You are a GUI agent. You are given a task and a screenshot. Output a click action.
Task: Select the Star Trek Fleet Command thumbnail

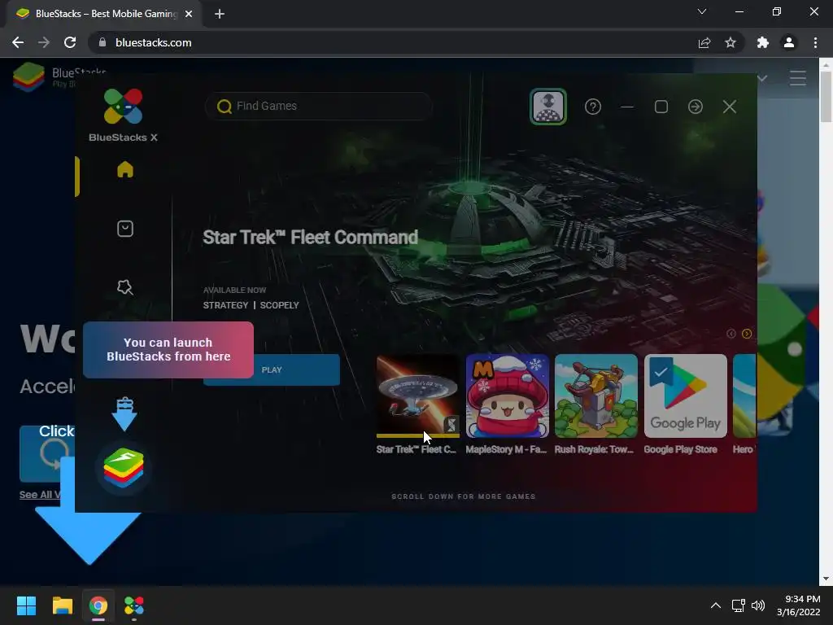[x=417, y=396]
